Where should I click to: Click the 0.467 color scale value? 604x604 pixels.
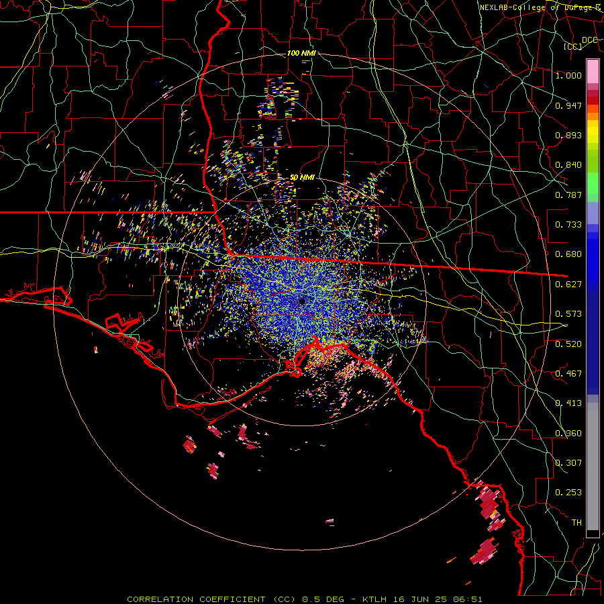[568, 374]
